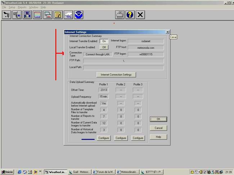The width and height of the screenshot is (234, 175).
Task: Click the Internet Transfer Enabled 'On' field
Action: [x=104, y=41]
